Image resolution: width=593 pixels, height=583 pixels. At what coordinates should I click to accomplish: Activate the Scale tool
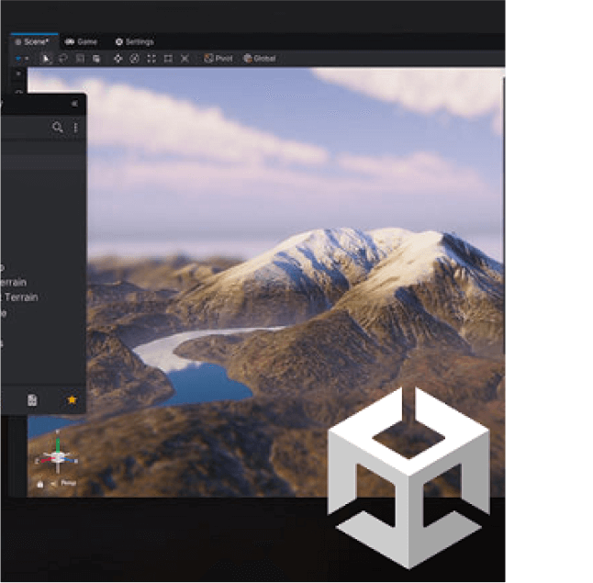pos(151,59)
